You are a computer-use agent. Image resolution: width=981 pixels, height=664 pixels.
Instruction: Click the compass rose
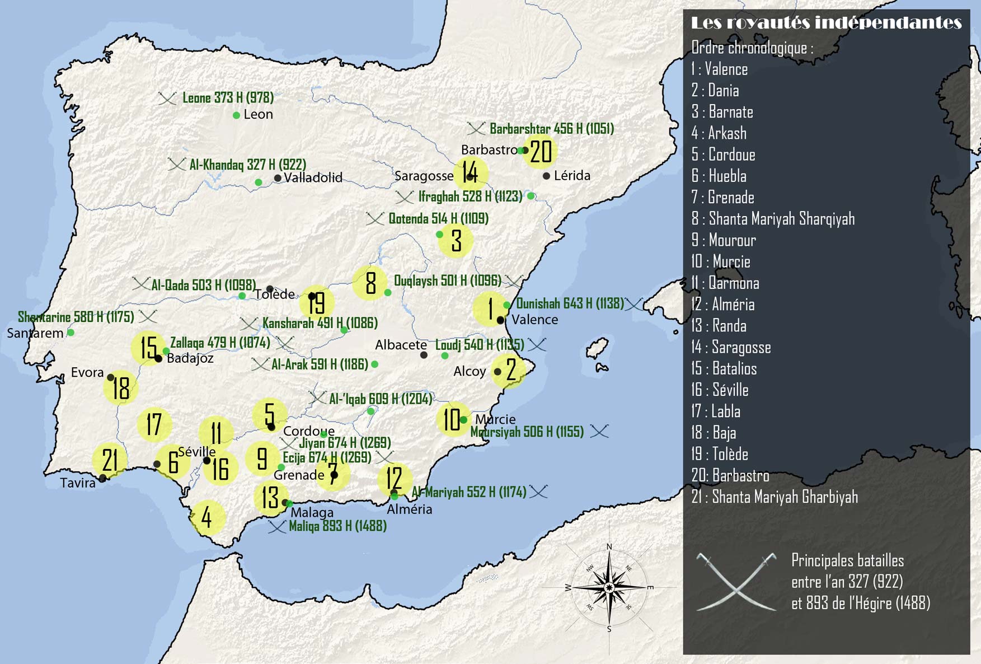609,587
